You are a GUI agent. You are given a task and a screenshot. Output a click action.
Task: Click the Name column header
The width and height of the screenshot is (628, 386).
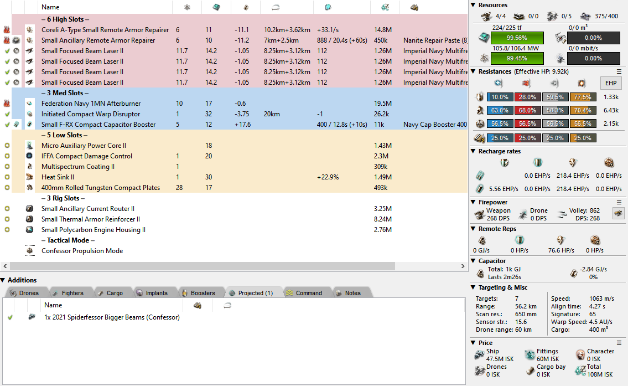pos(50,7)
